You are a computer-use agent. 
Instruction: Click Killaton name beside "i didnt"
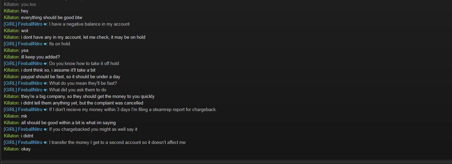pos(11,136)
